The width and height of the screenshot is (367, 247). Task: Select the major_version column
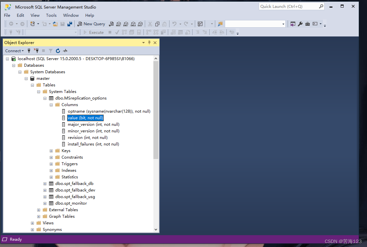pyautogui.click(x=93, y=124)
